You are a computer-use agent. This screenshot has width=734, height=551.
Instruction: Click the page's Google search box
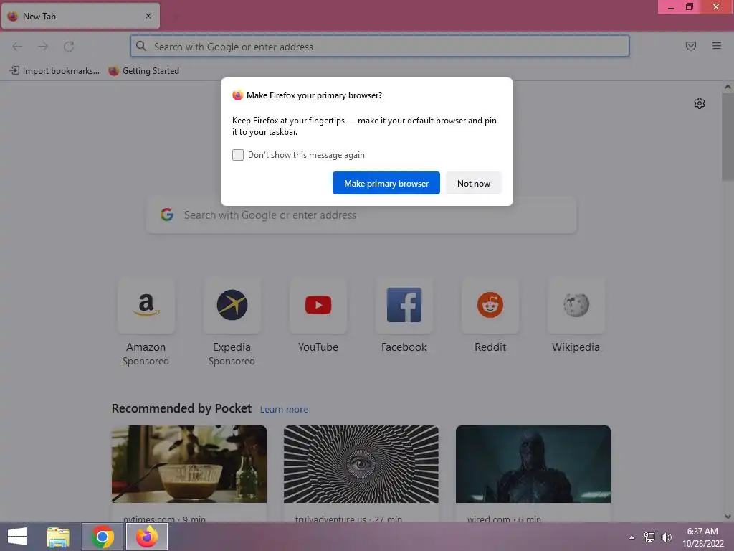click(x=361, y=215)
